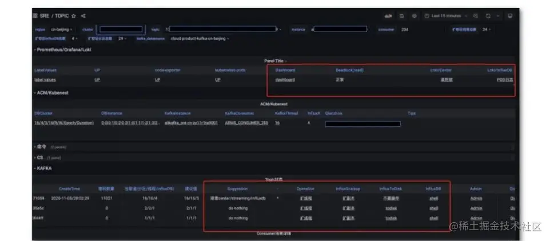Click UP link under kubernetes-pods column

pos(217,80)
